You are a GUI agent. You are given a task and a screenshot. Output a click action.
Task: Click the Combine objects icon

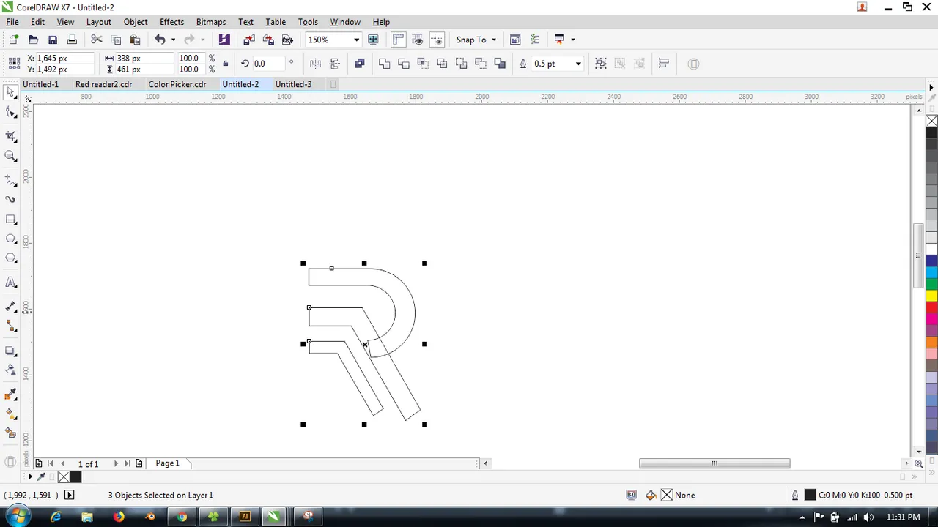359,64
